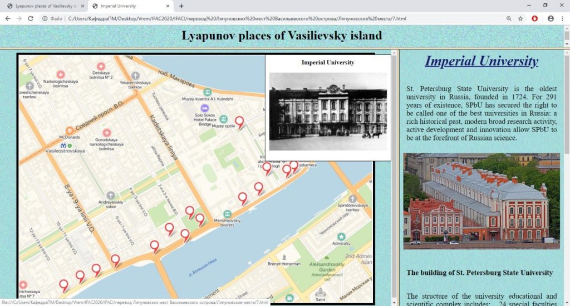Click the zoom magnifier icon in address bar
This screenshot has width=570, height=306.
(509, 18)
